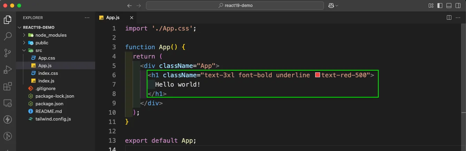
Task: Open tailwind.config.js from the explorer
Action: (x=53, y=119)
